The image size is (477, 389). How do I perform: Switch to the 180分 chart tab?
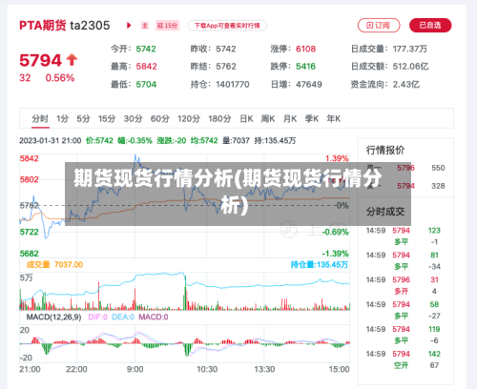click(x=219, y=119)
